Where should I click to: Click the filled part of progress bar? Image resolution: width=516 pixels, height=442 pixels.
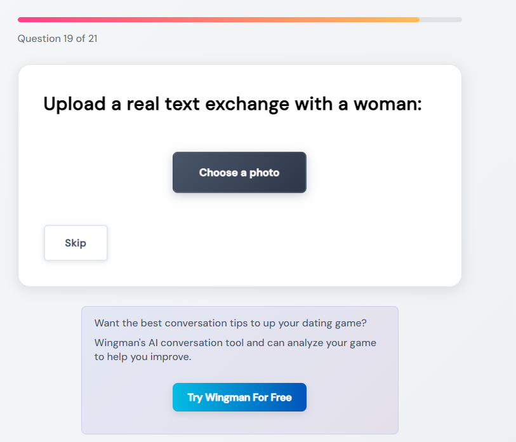(x=216, y=20)
